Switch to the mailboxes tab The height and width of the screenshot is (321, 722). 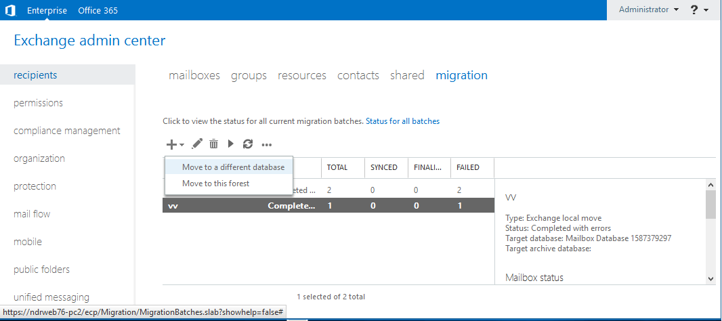[x=194, y=75]
